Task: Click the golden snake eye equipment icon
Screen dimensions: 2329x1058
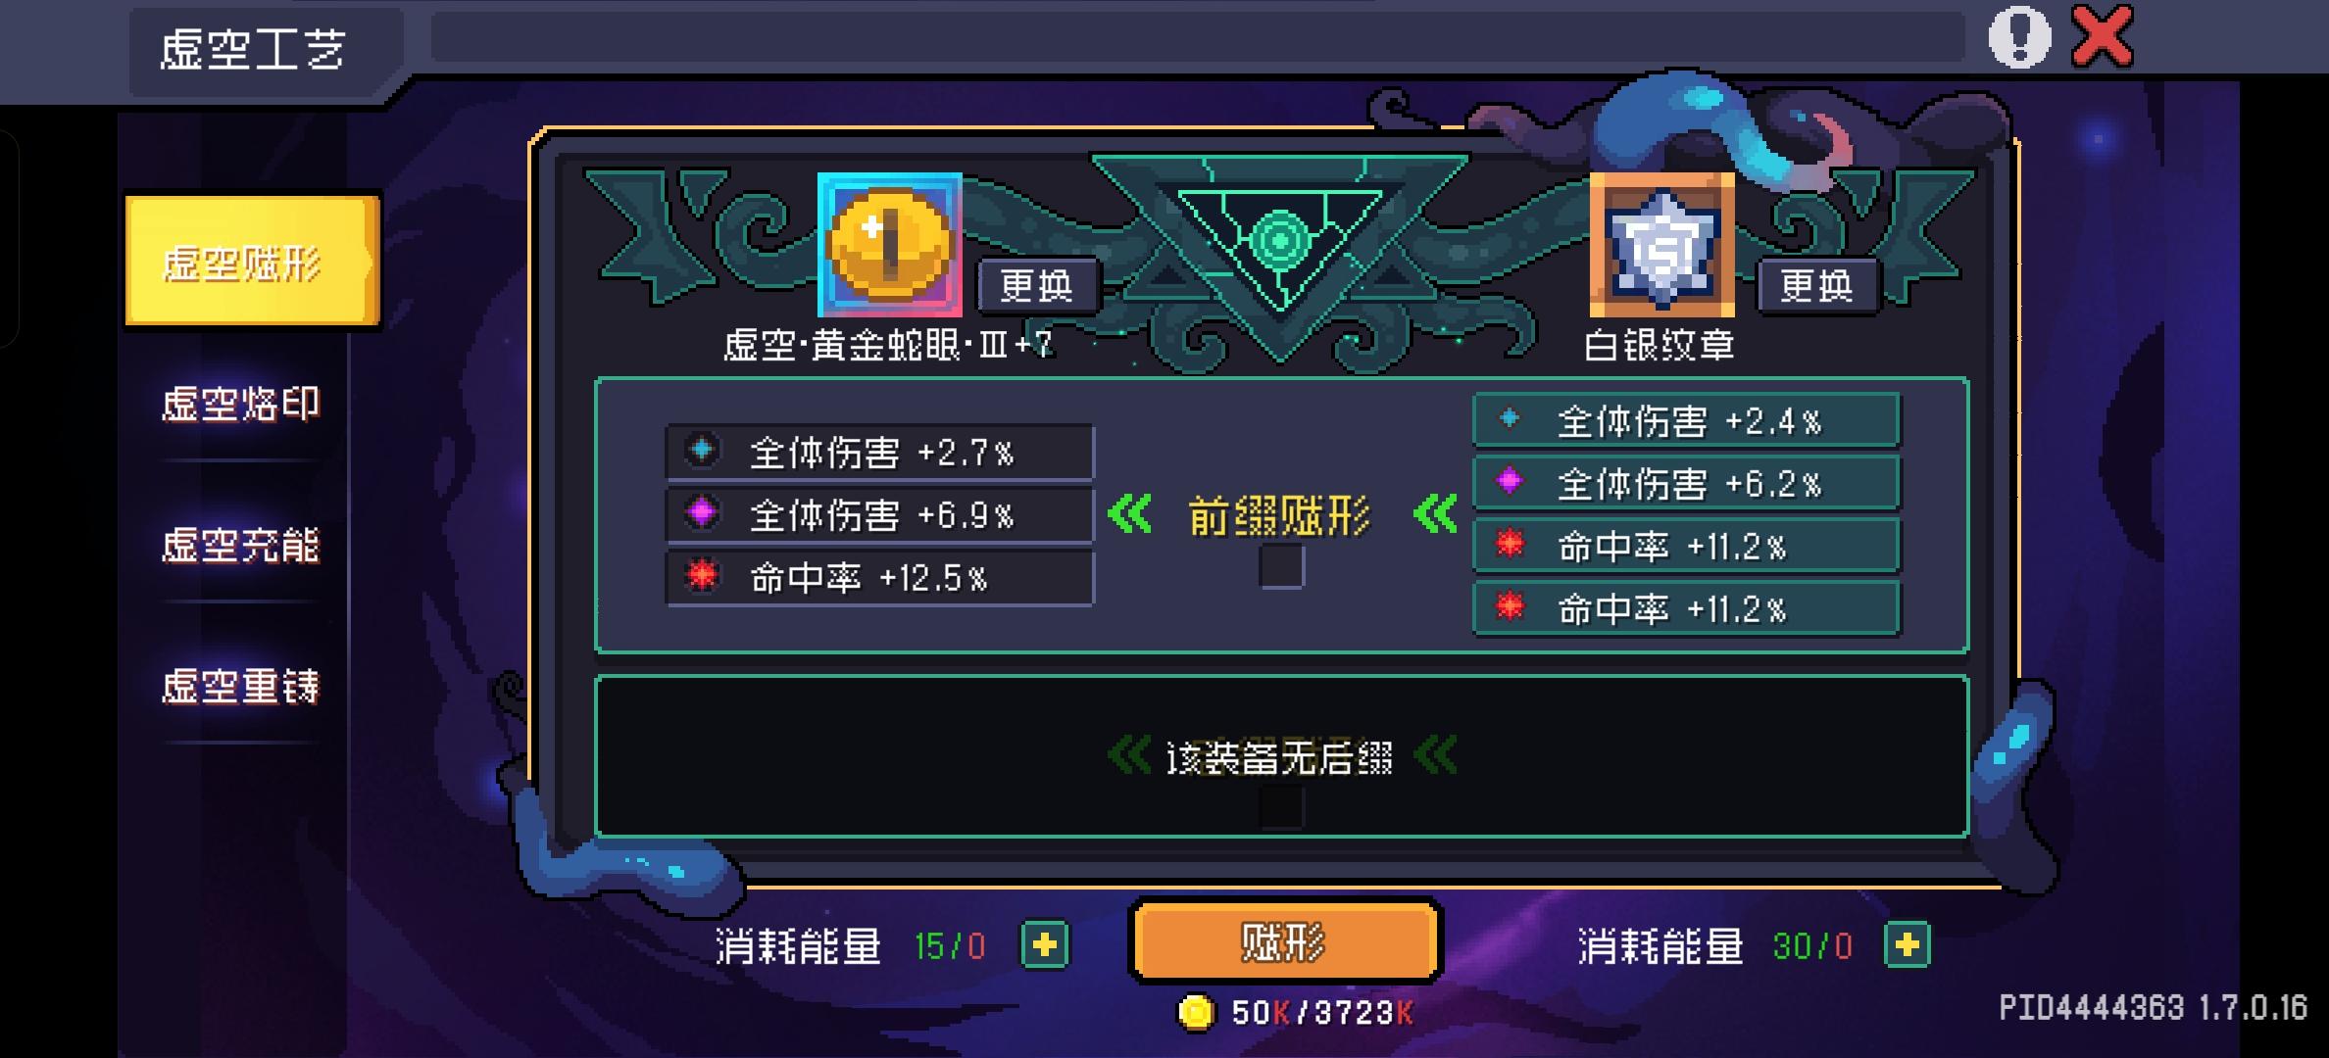Action: [890, 245]
